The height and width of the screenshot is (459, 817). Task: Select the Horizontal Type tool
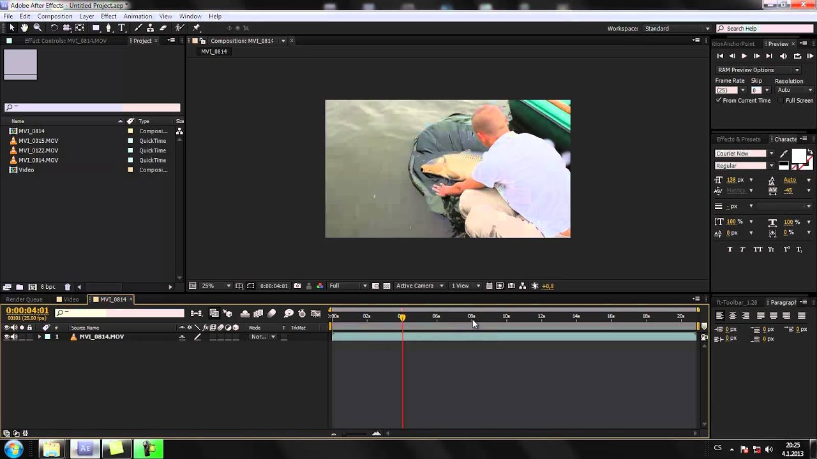click(122, 28)
